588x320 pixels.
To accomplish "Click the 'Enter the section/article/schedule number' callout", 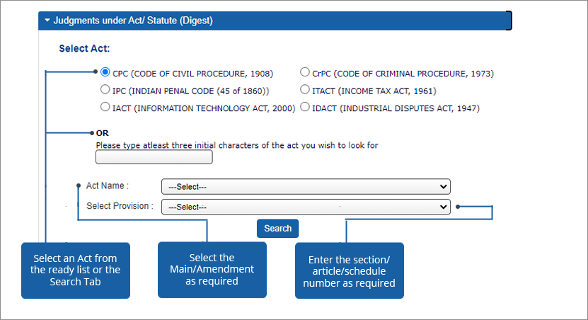I will click(x=349, y=271).
